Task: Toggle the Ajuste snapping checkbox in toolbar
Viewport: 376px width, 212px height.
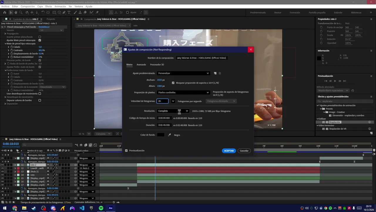Action: click(127, 12)
